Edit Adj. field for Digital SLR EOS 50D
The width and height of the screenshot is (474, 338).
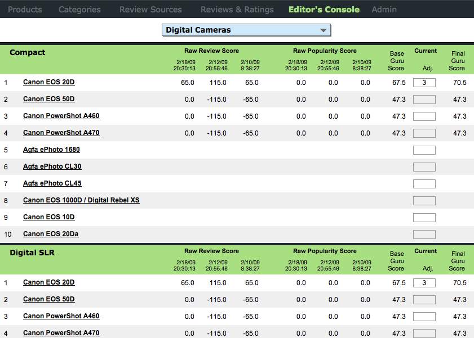(x=424, y=300)
